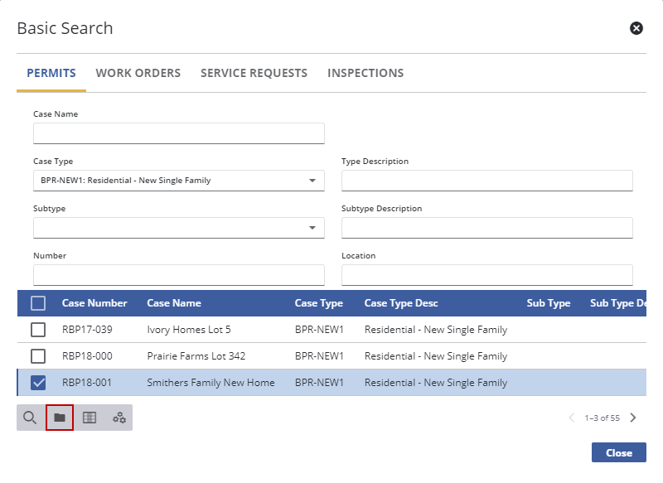Open the Service Requests tab
Screen dimensions: 663x483
[254, 73]
